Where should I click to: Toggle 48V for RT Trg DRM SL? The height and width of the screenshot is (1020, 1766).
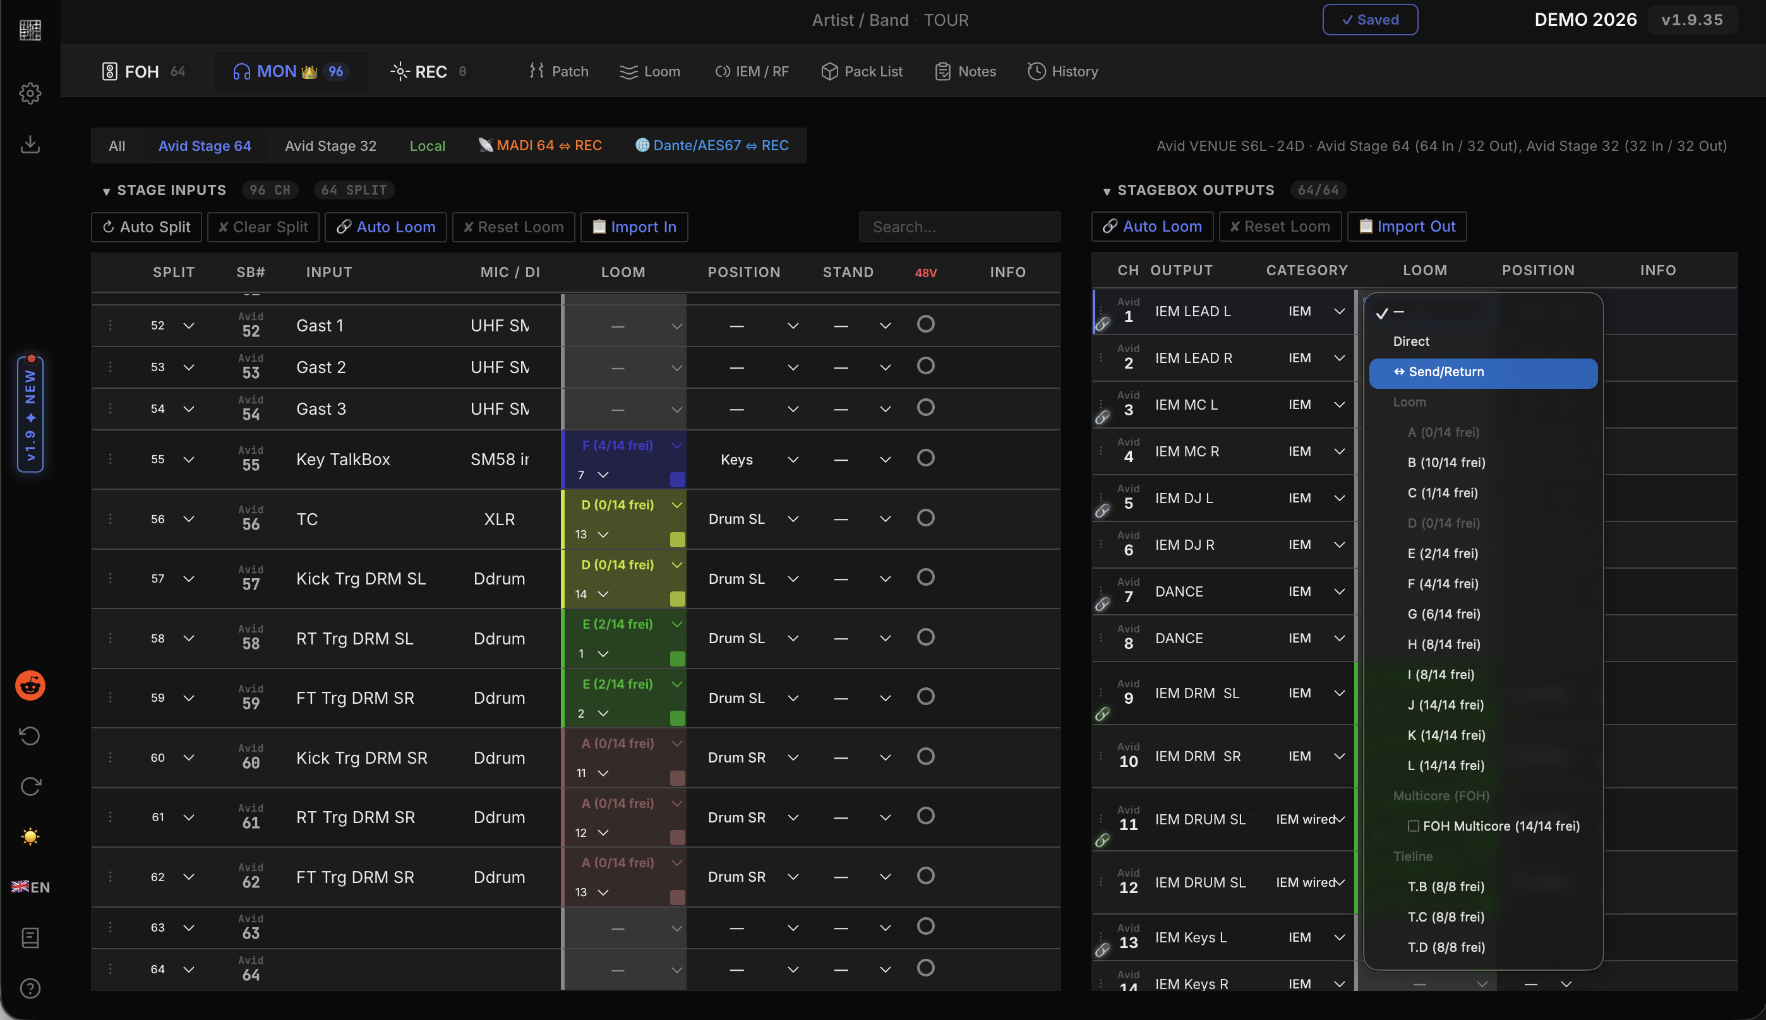pos(926,637)
